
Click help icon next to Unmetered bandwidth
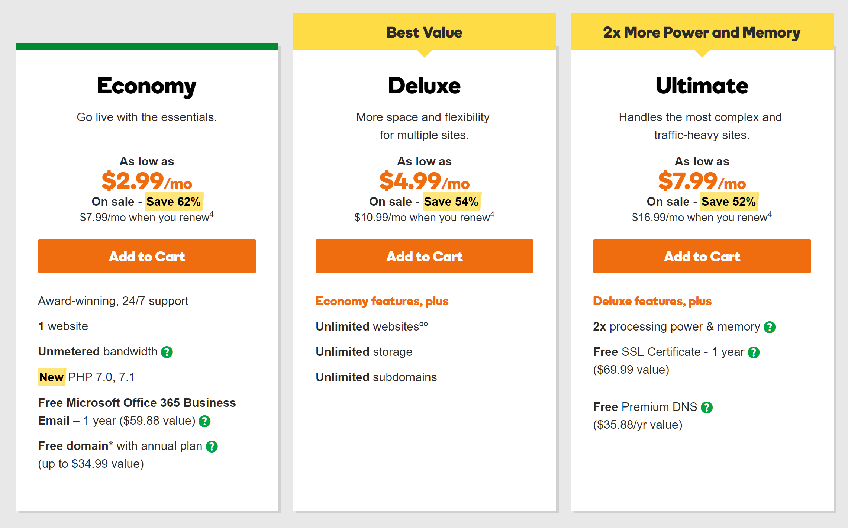167,352
